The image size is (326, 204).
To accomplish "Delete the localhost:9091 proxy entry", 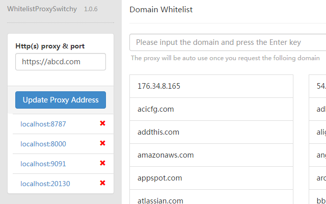I will coord(102,163).
